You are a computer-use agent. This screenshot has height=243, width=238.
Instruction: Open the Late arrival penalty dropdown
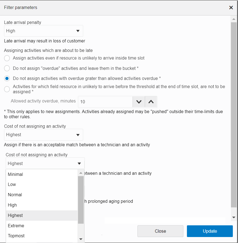(43, 31)
